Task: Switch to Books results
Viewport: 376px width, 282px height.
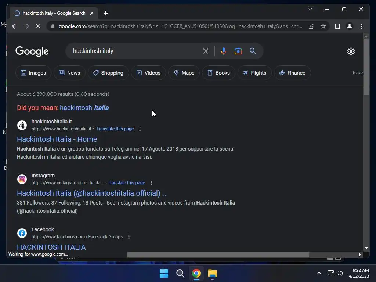Action: [218, 73]
